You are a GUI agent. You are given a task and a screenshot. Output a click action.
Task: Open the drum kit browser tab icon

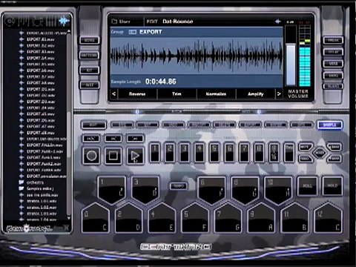[x=37, y=22]
